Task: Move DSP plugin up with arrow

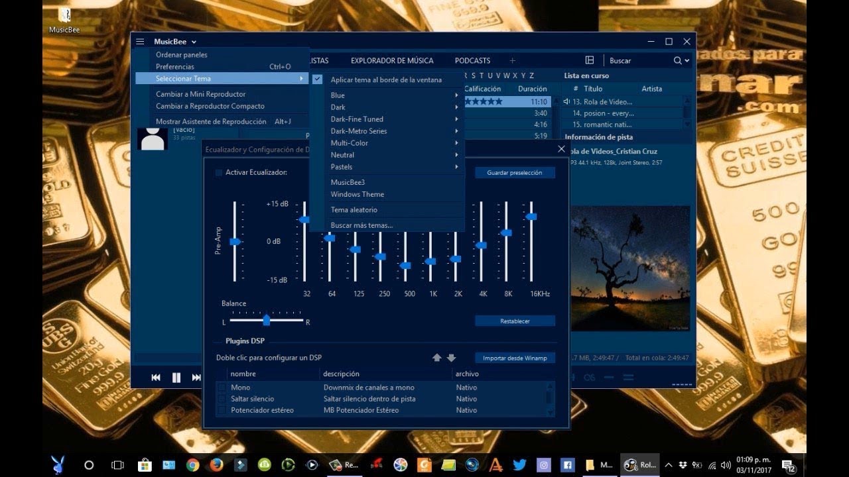Action: (436, 358)
